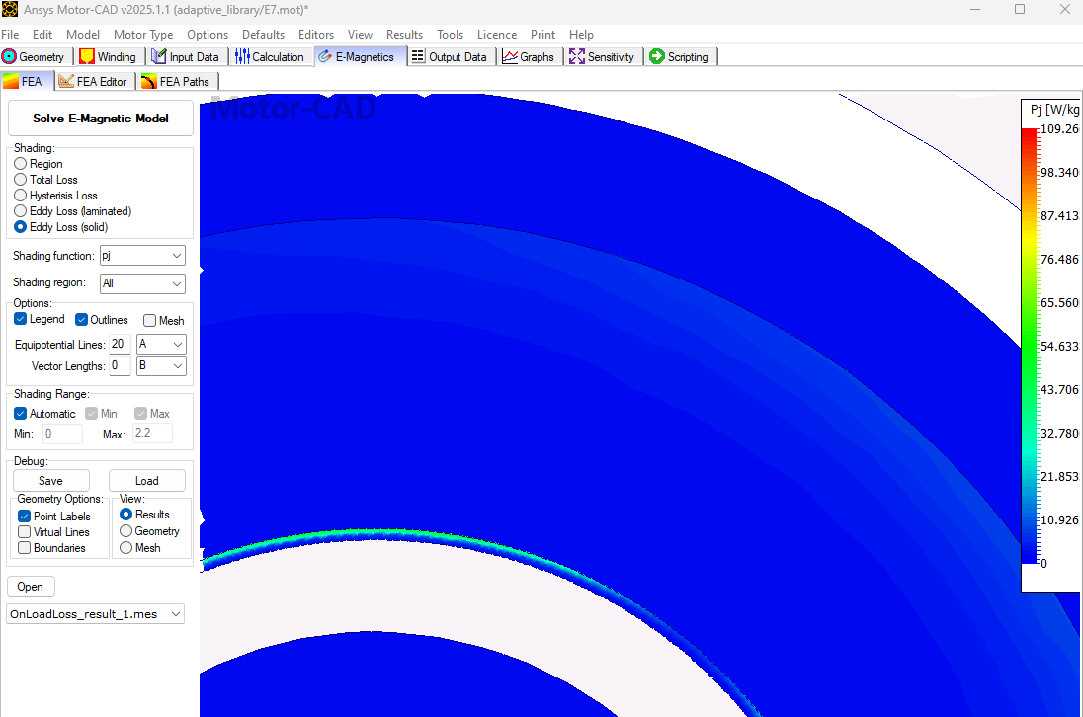This screenshot has width=1083, height=717.
Task: Click the Motor-CAD application icon in title bar
Action: [10, 10]
